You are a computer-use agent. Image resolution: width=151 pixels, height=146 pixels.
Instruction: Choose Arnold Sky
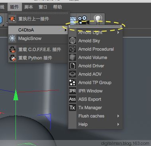[x=95, y=41]
